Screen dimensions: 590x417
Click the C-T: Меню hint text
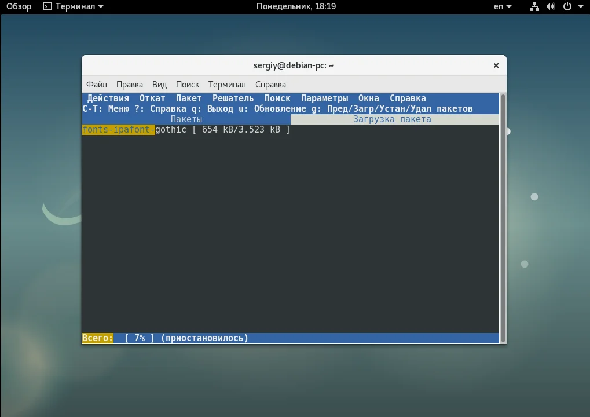(106, 109)
